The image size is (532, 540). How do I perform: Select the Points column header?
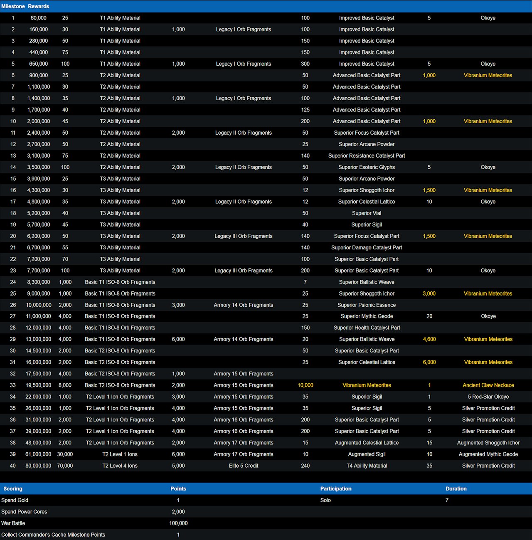pyautogui.click(x=178, y=489)
